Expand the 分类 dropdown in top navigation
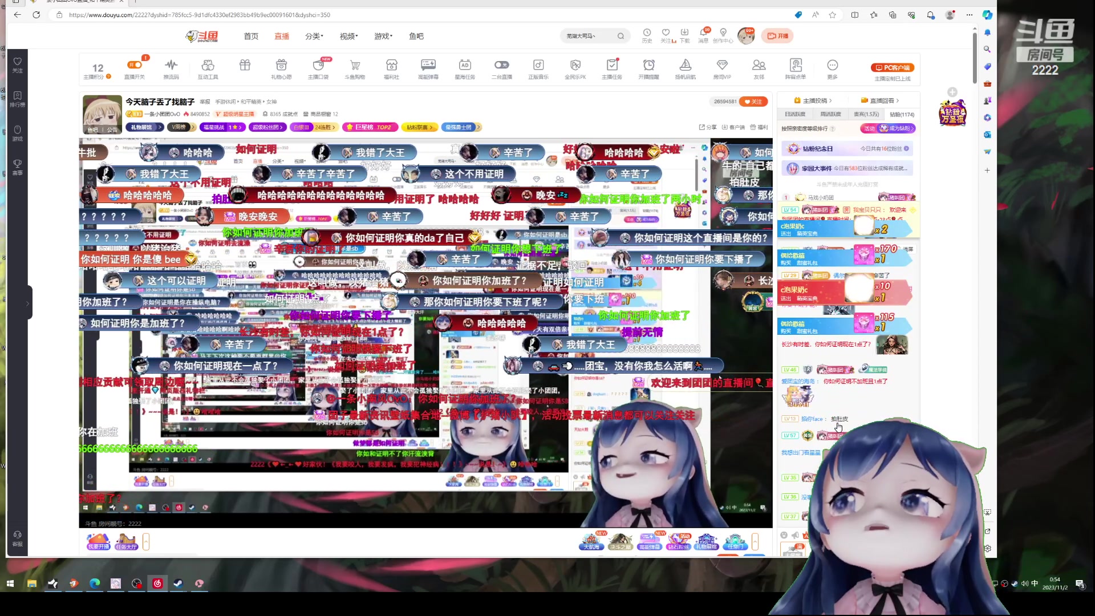This screenshot has width=1095, height=616. tap(313, 36)
